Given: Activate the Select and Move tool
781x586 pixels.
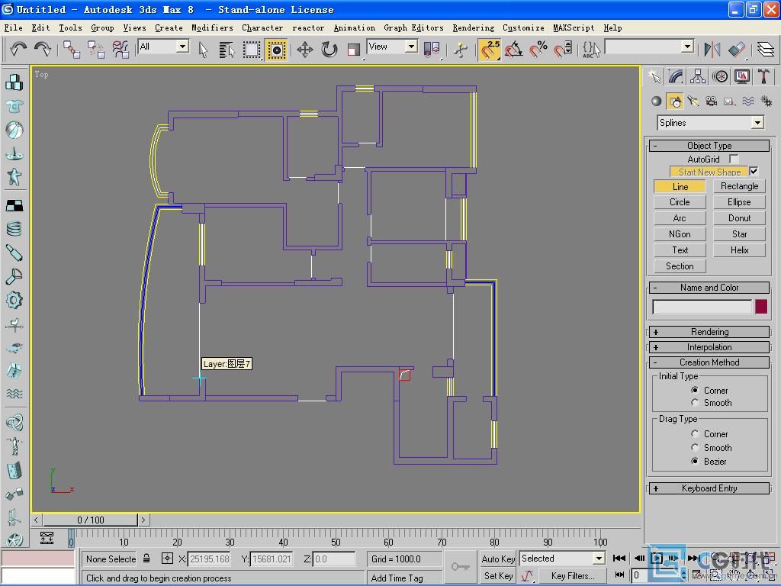Looking at the screenshot, I should [305, 50].
